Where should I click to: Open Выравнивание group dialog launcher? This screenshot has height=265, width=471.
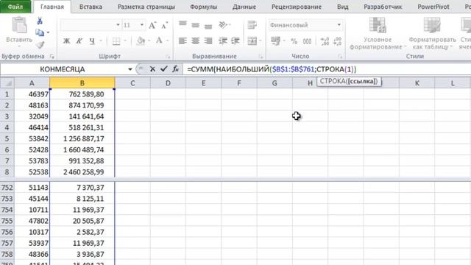(x=261, y=56)
